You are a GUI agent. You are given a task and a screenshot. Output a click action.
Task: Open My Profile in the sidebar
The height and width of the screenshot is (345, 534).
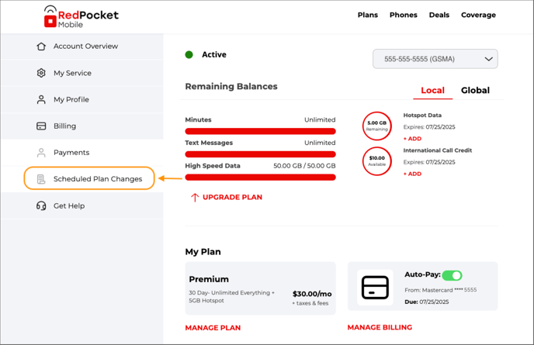tap(82, 99)
